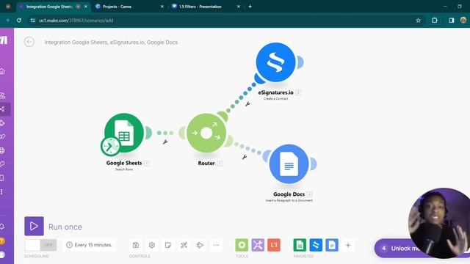Image resolution: width=470 pixels, height=264 pixels.
Task: Open the more options ellipsis in controls
Action: (x=216, y=245)
